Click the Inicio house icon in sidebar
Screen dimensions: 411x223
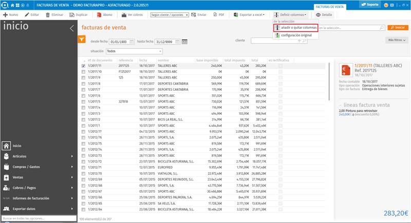[x=6, y=146]
